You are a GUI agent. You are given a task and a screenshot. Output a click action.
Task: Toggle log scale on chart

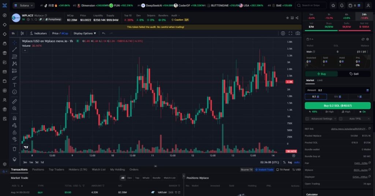click(290, 162)
